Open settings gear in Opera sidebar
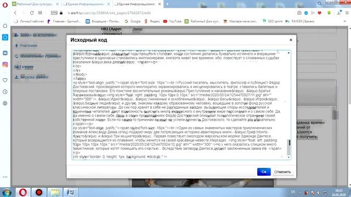Screen dimensions: 351x197 point(5,103)
